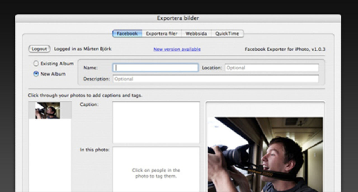The height and width of the screenshot is (192, 358).
Task: Choose the "New Album" option
Action: (x=36, y=74)
